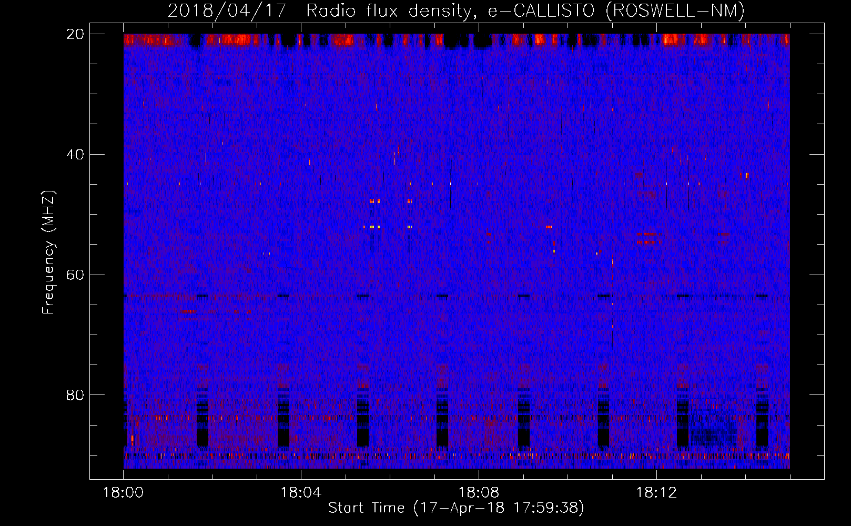Click the Start Time axis label

tap(456, 508)
